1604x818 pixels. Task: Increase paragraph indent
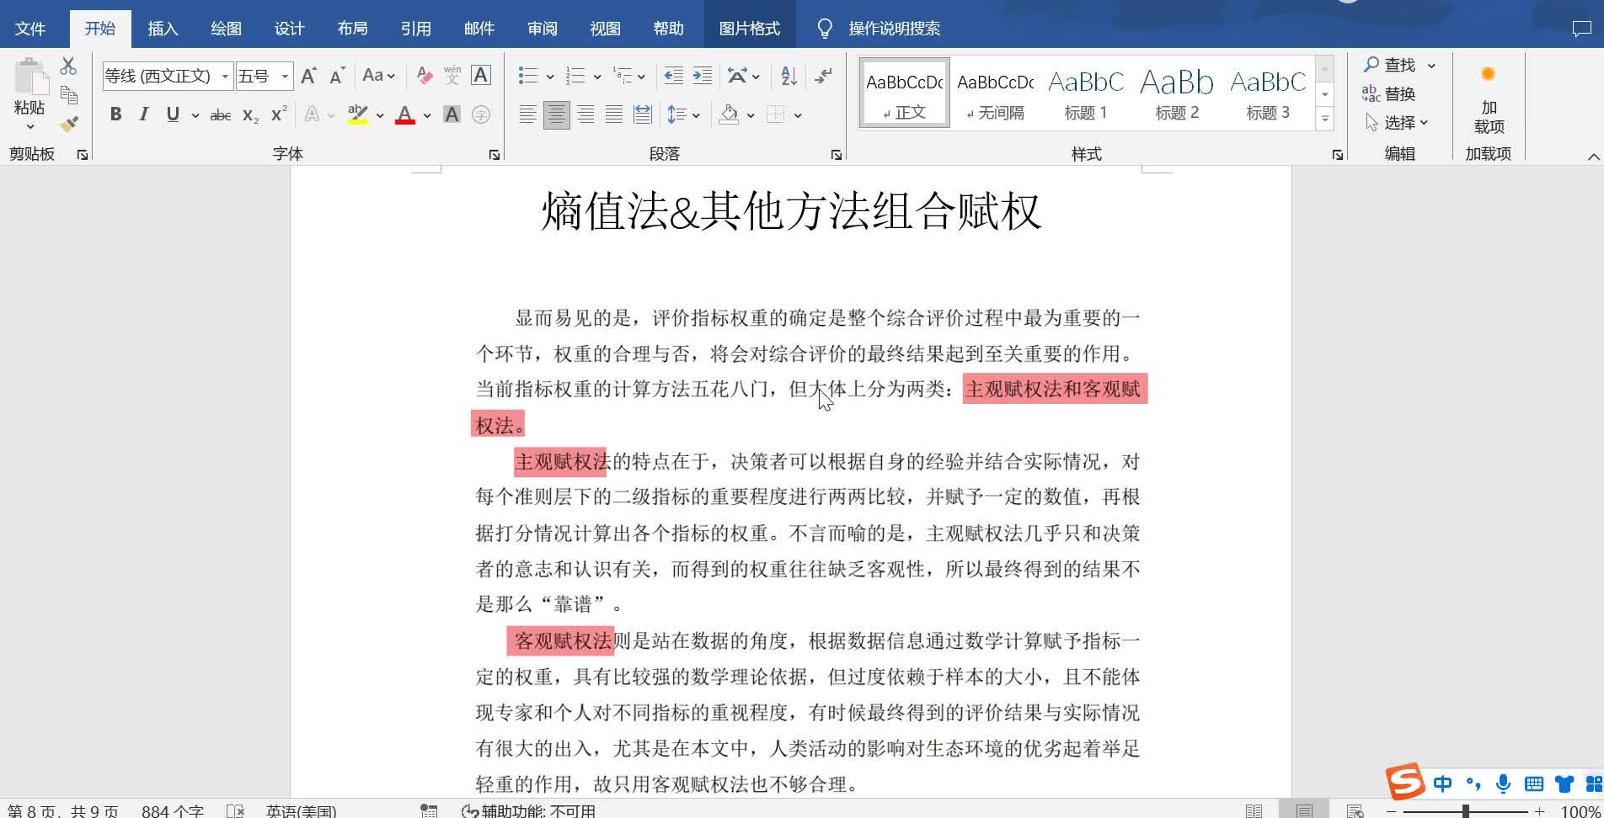[702, 76]
